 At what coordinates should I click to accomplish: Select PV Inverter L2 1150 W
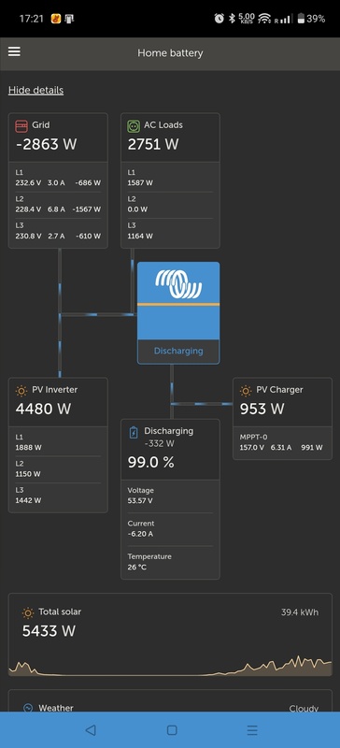coord(28,474)
